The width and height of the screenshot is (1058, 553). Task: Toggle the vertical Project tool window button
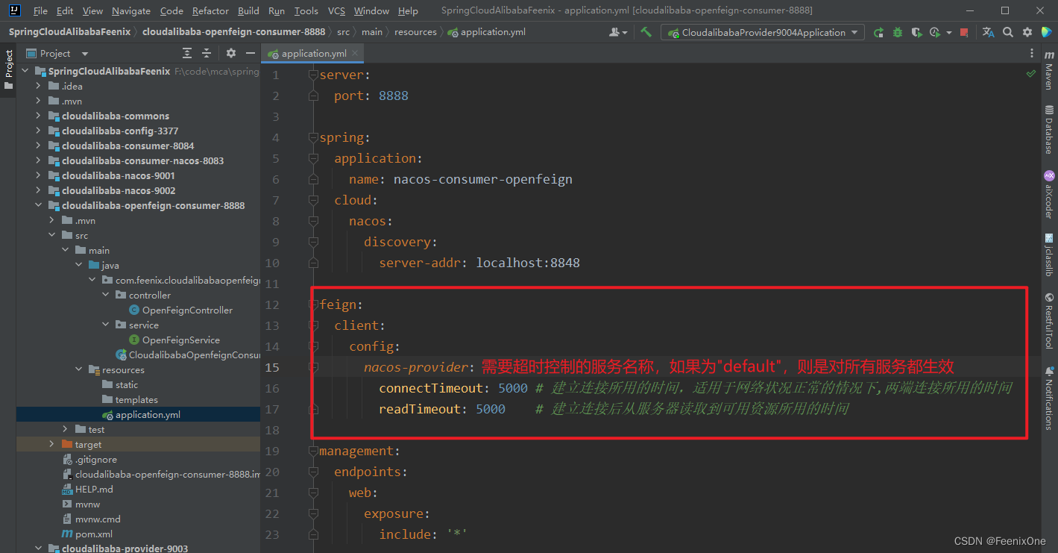(8, 69)
